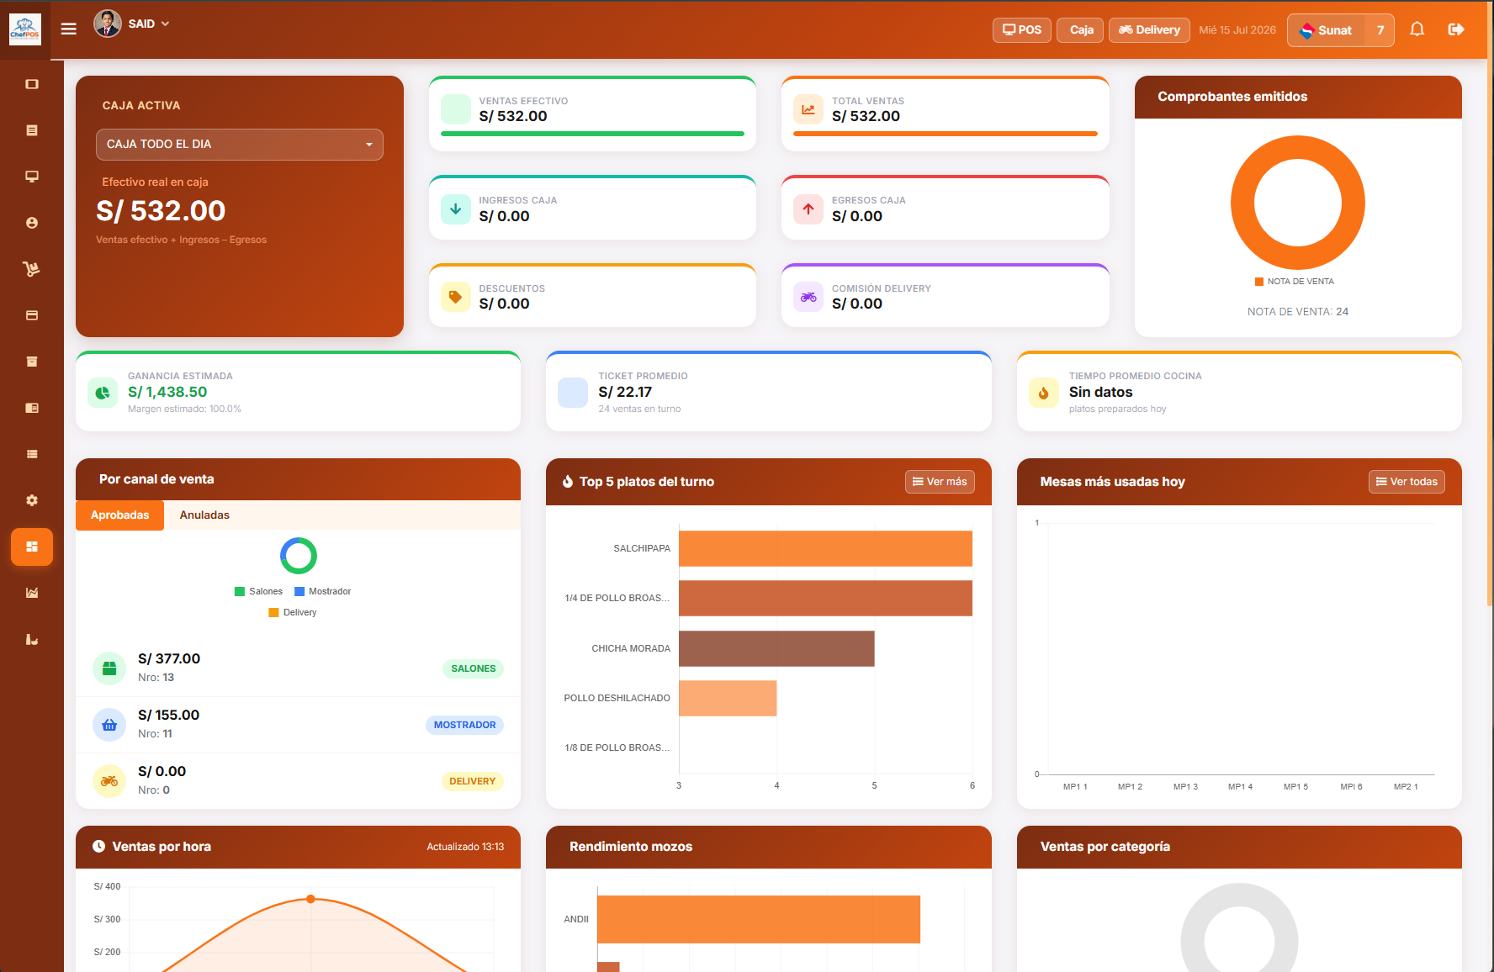Viewport: 1494px width, 972px height.
Task: Click the SALONES badge
Action: pos(473,668)
